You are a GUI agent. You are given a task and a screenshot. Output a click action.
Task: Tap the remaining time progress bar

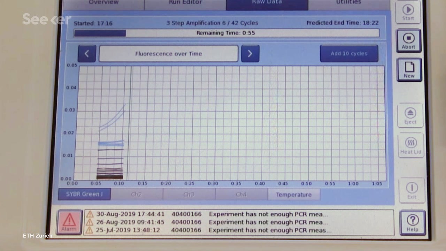tap(226, 33)
